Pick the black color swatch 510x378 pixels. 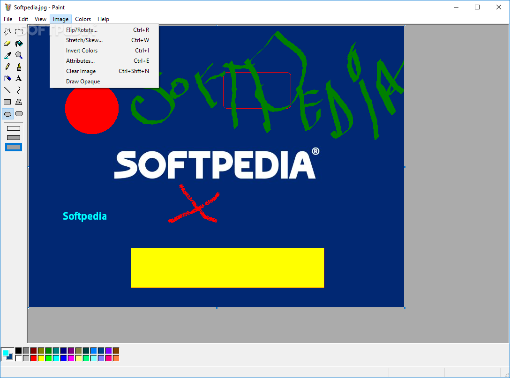tap(19, 351)
